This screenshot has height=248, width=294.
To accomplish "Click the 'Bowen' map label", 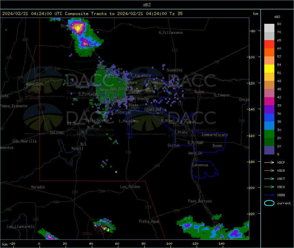I will point(217,146).
